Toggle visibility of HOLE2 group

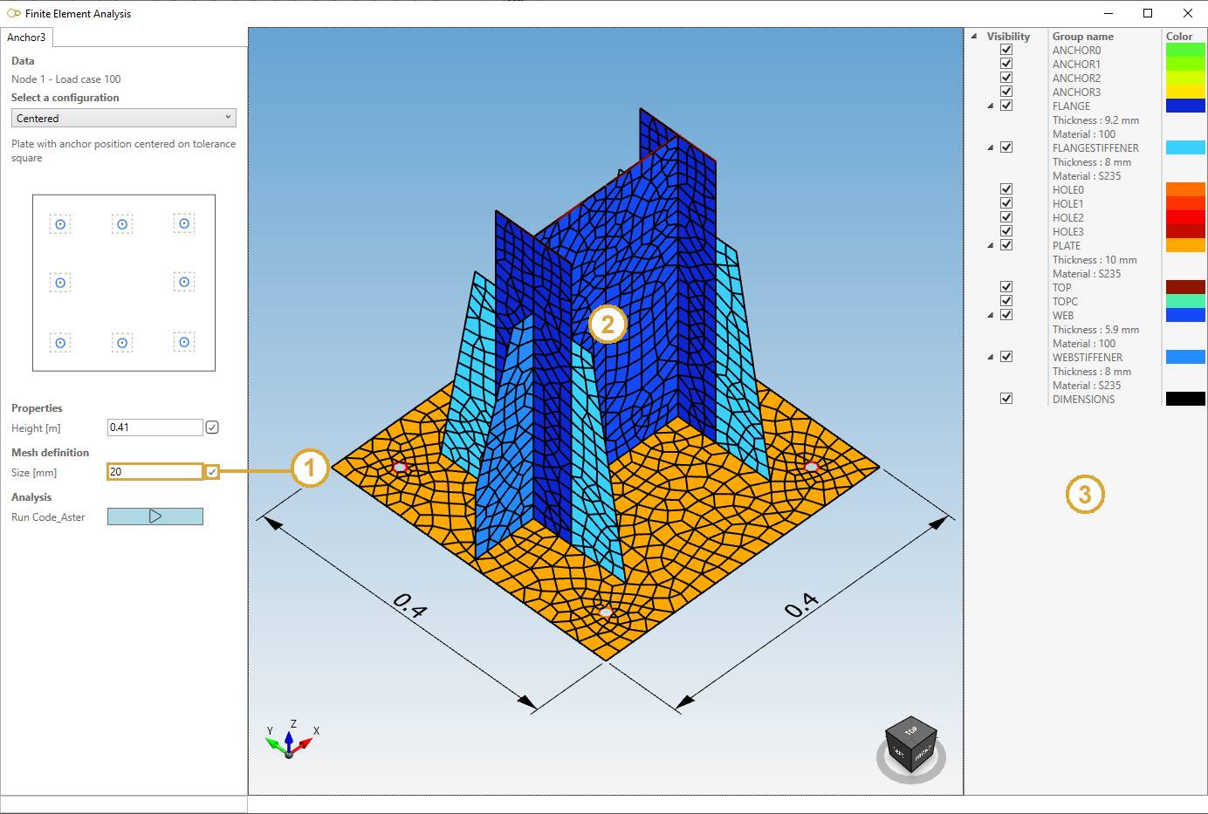pyautogui.click(x=1006, y=217)
